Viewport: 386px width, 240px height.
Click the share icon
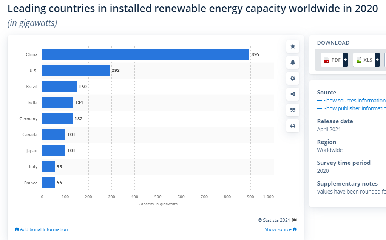click(293, 94)
